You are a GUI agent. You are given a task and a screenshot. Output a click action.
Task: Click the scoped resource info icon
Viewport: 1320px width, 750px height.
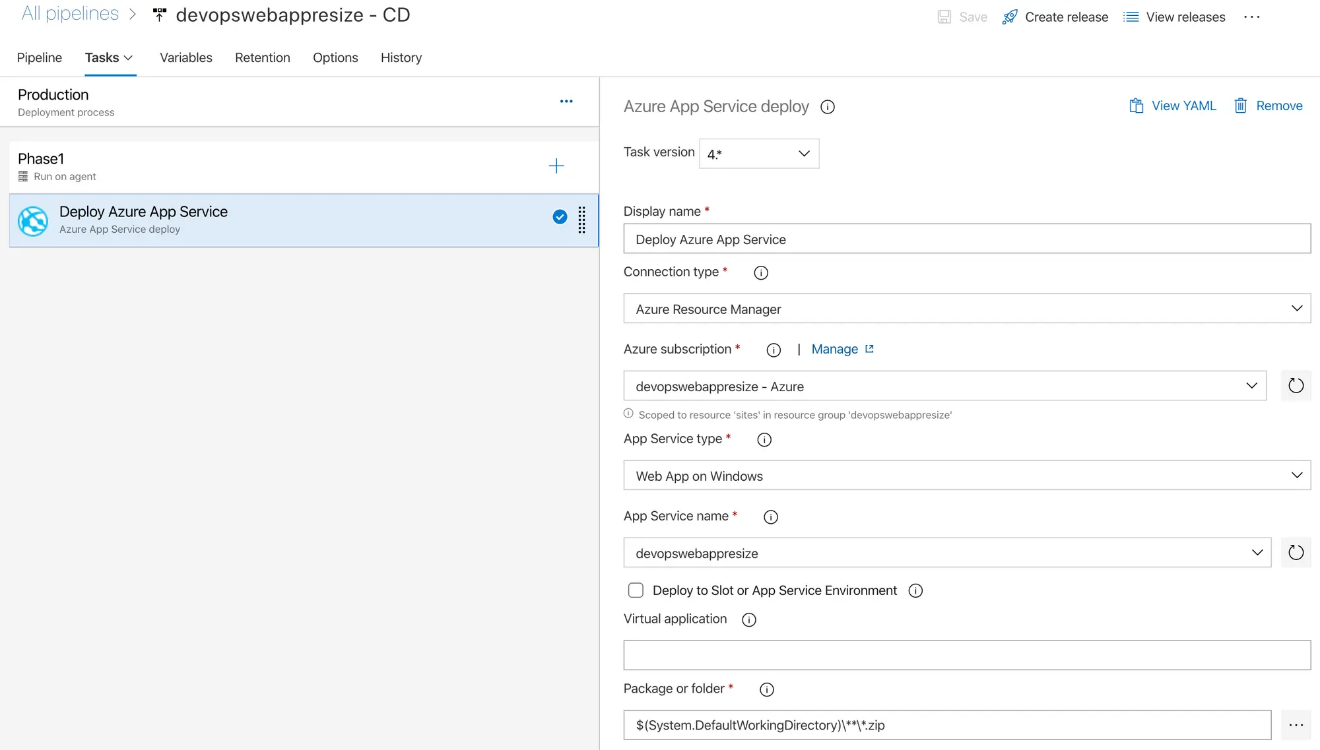tap(628, 414)
